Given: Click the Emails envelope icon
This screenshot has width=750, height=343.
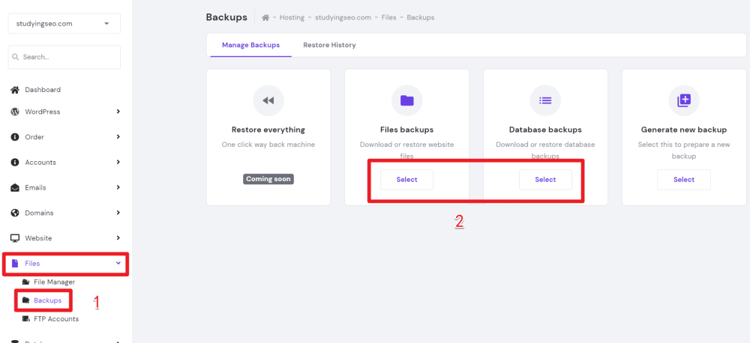Looking at the screenshot, I should pos(15,188).
